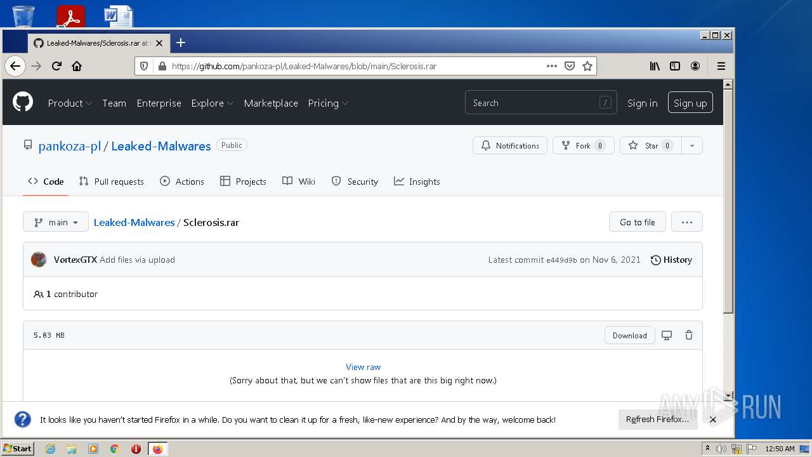Reload the page with the refresh icon
812x457 pixels.
click(56, 66)
